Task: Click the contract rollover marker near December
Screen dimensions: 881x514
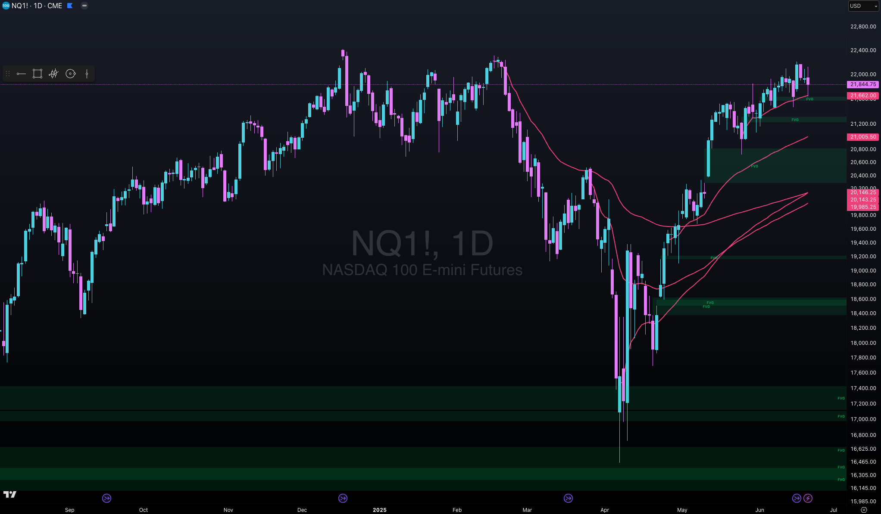Action: pyautogui.click(x=343, y=498)
